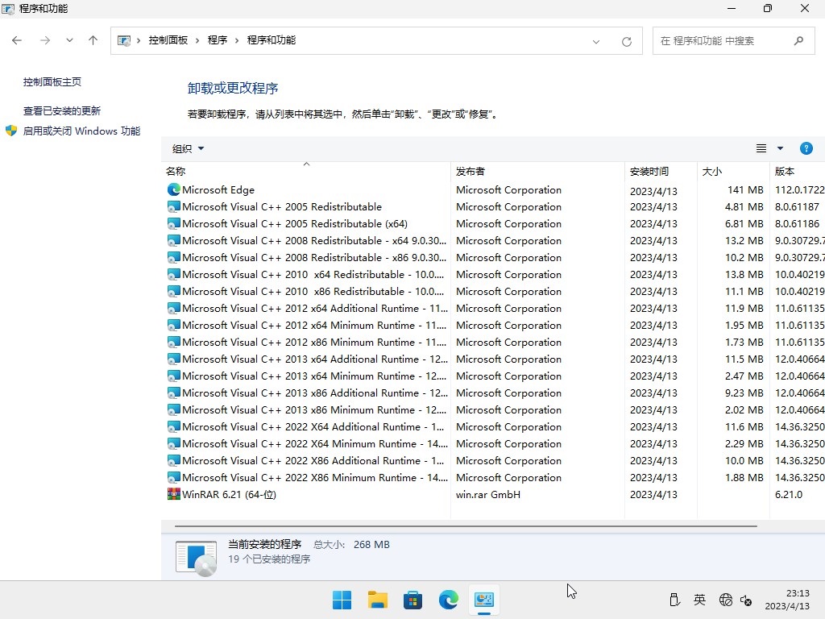Change list appearance using the view icon

pos(760,148)
